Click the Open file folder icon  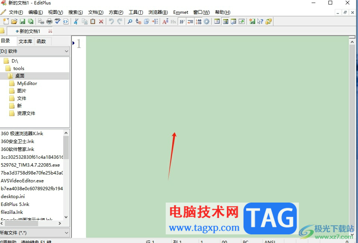(x=14, y=21)
